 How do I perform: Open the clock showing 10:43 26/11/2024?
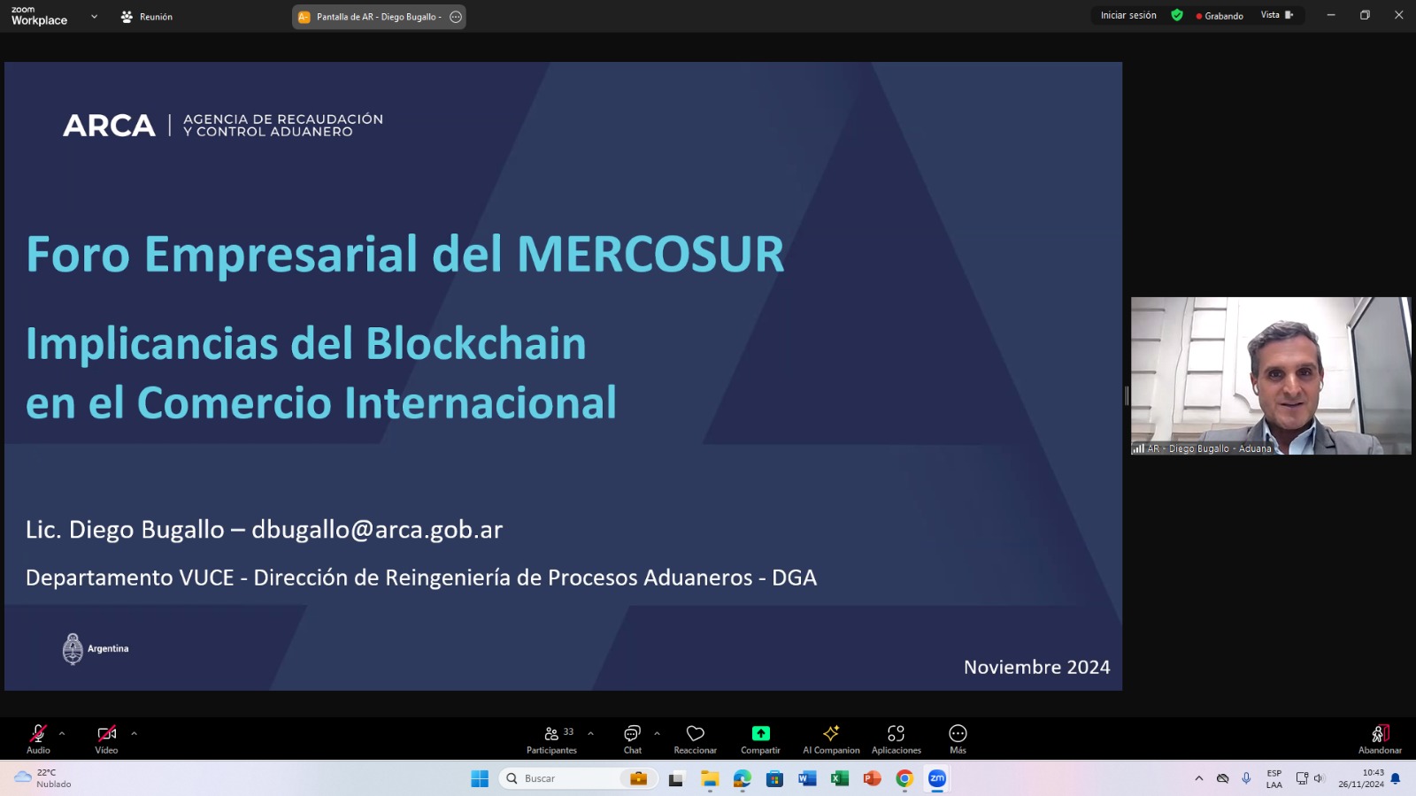click(x=1361, y=778)
